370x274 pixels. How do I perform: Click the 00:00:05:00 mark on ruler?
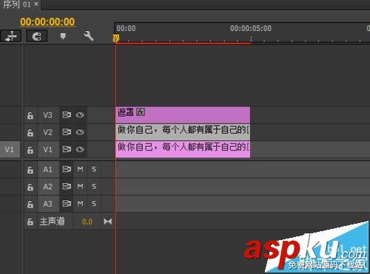point(251,29)
